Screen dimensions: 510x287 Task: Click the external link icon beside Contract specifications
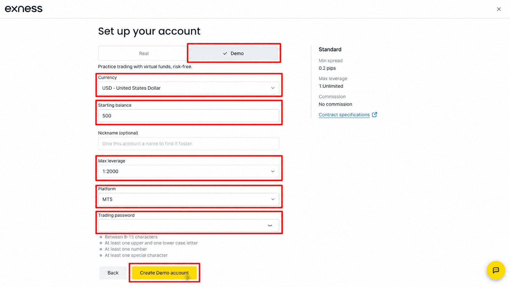[x=375, y=115]
